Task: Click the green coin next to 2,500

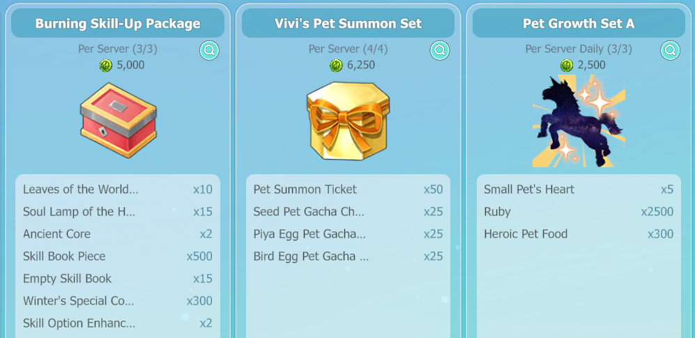Action: [567, 66]
